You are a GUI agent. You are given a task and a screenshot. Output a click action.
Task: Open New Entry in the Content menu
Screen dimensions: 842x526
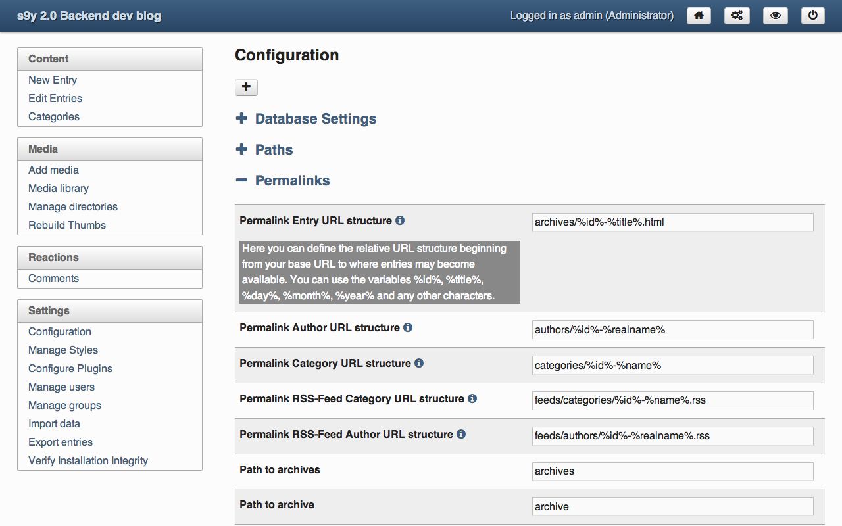point(53,80)
